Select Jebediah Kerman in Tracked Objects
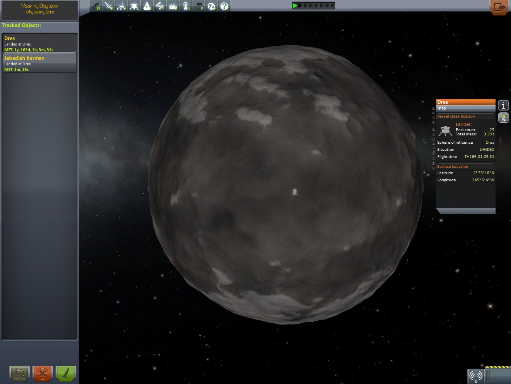 tap(39, 63)
